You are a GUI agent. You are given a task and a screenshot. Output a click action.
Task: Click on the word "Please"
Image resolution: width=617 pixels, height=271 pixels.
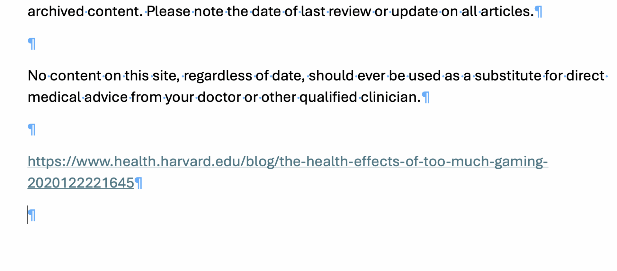pos(168,12)
